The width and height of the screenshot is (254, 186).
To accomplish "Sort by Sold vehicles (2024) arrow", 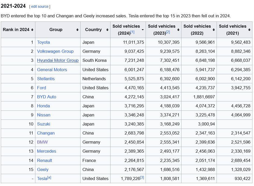I will 143,30.
